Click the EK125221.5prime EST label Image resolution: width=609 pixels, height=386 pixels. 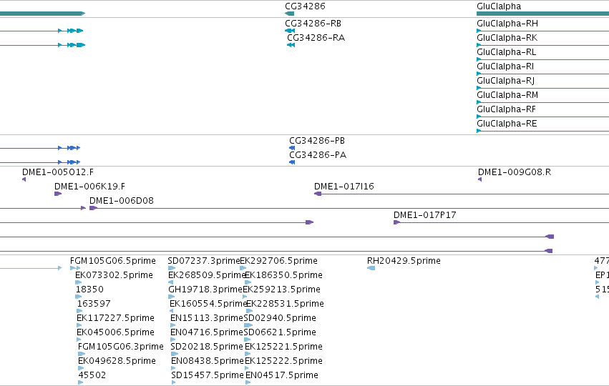[x=283, y=347]
